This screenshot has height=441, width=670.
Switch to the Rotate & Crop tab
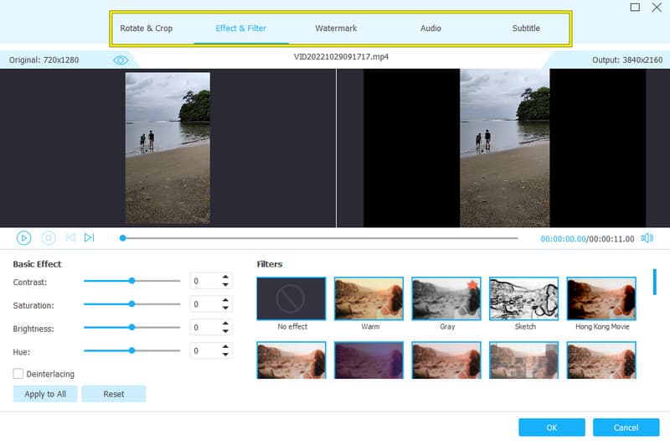(x=146, y=29)
